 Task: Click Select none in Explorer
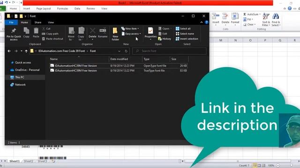[185, 34]
